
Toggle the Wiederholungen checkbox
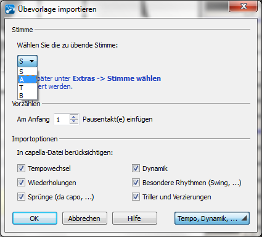21,183
